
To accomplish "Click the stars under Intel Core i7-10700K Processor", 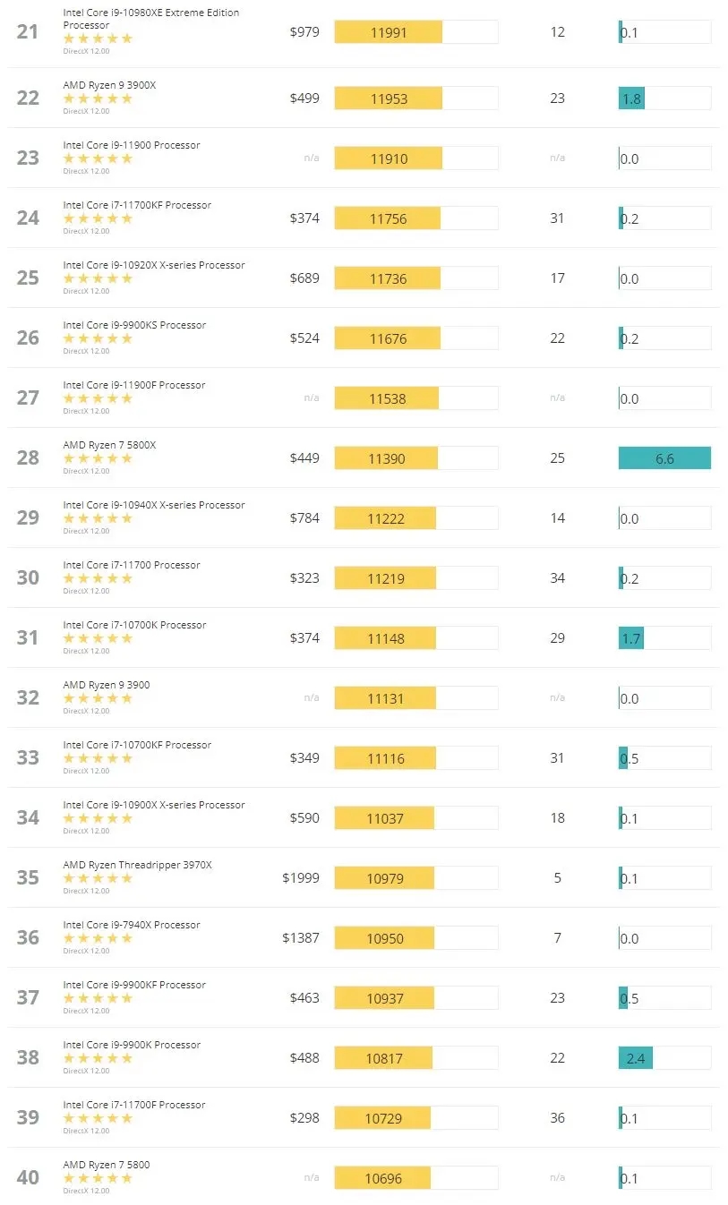I will [98, 638].
